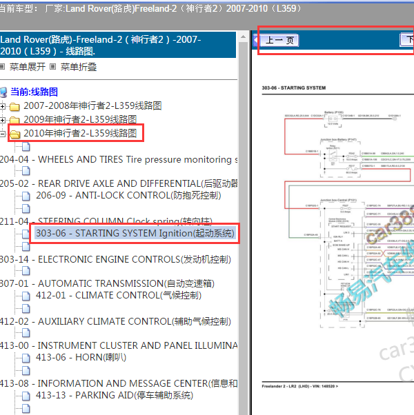Select the 2009年神行者2-L359线路图 folder label

[80, 120]
